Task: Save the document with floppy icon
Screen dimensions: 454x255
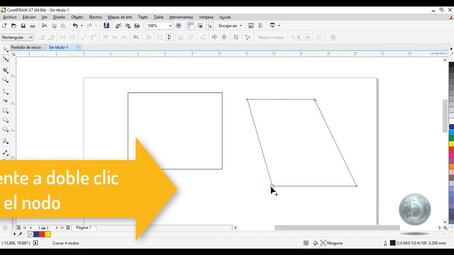Action: [23, 25]
